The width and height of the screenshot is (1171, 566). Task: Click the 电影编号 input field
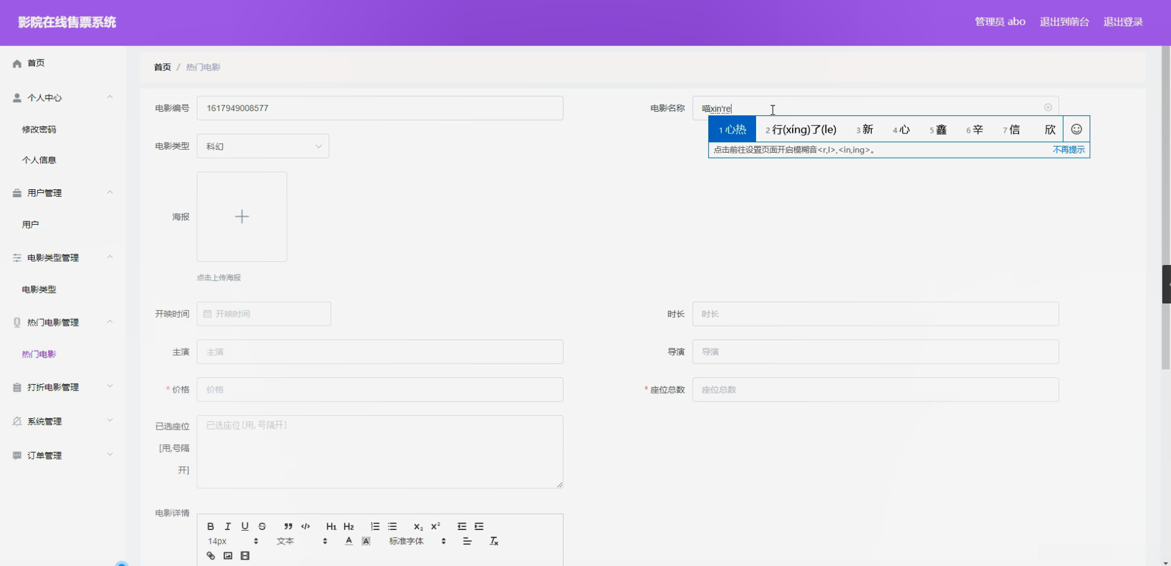[380, 108]
